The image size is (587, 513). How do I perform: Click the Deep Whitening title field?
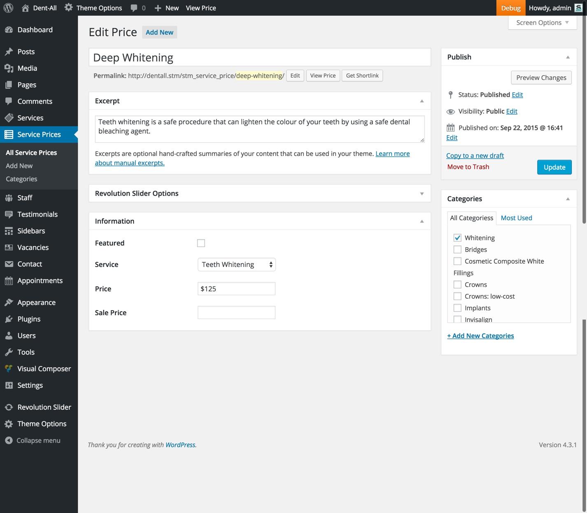(260, 57)
